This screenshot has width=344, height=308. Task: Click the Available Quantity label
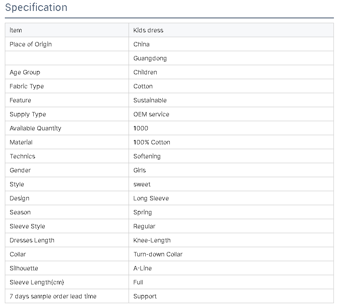click(x=35, y=129)
